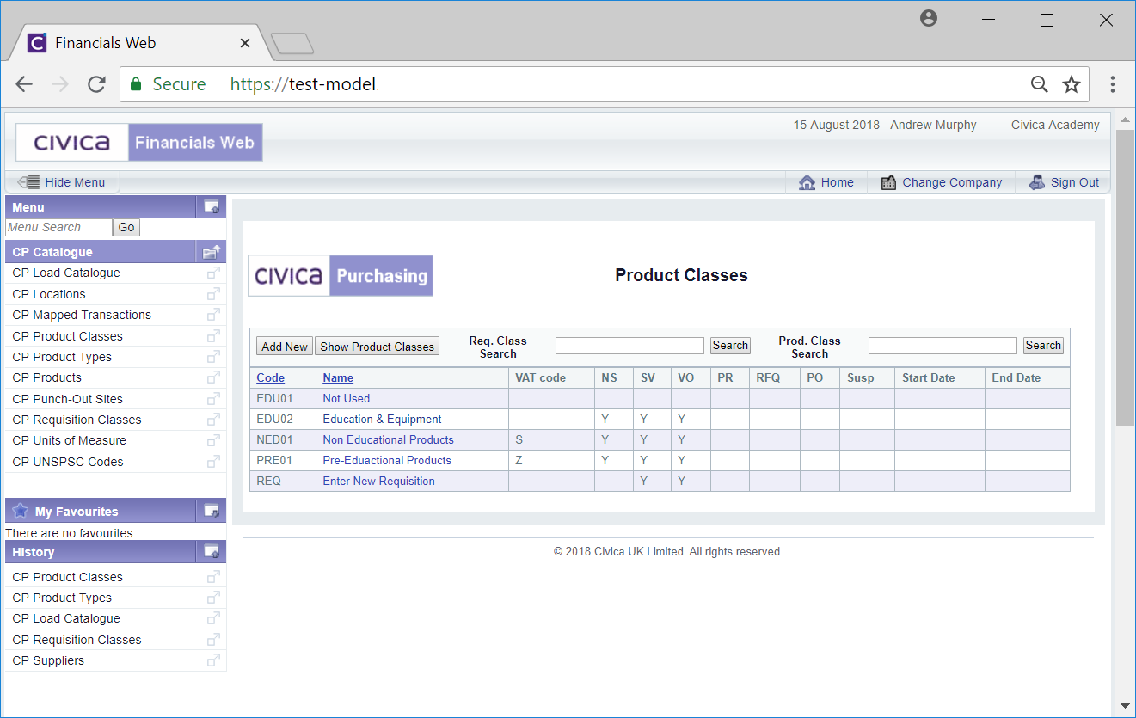Open Non Educational Products class link
This screenshot has width=1136, height=718.
[x=388, y=439]
